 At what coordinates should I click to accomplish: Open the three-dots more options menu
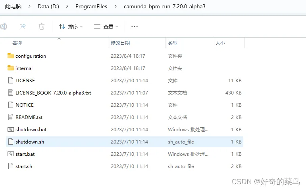[x=135, y=26]
